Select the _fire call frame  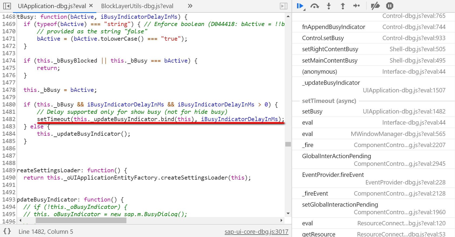coord(374,145)
